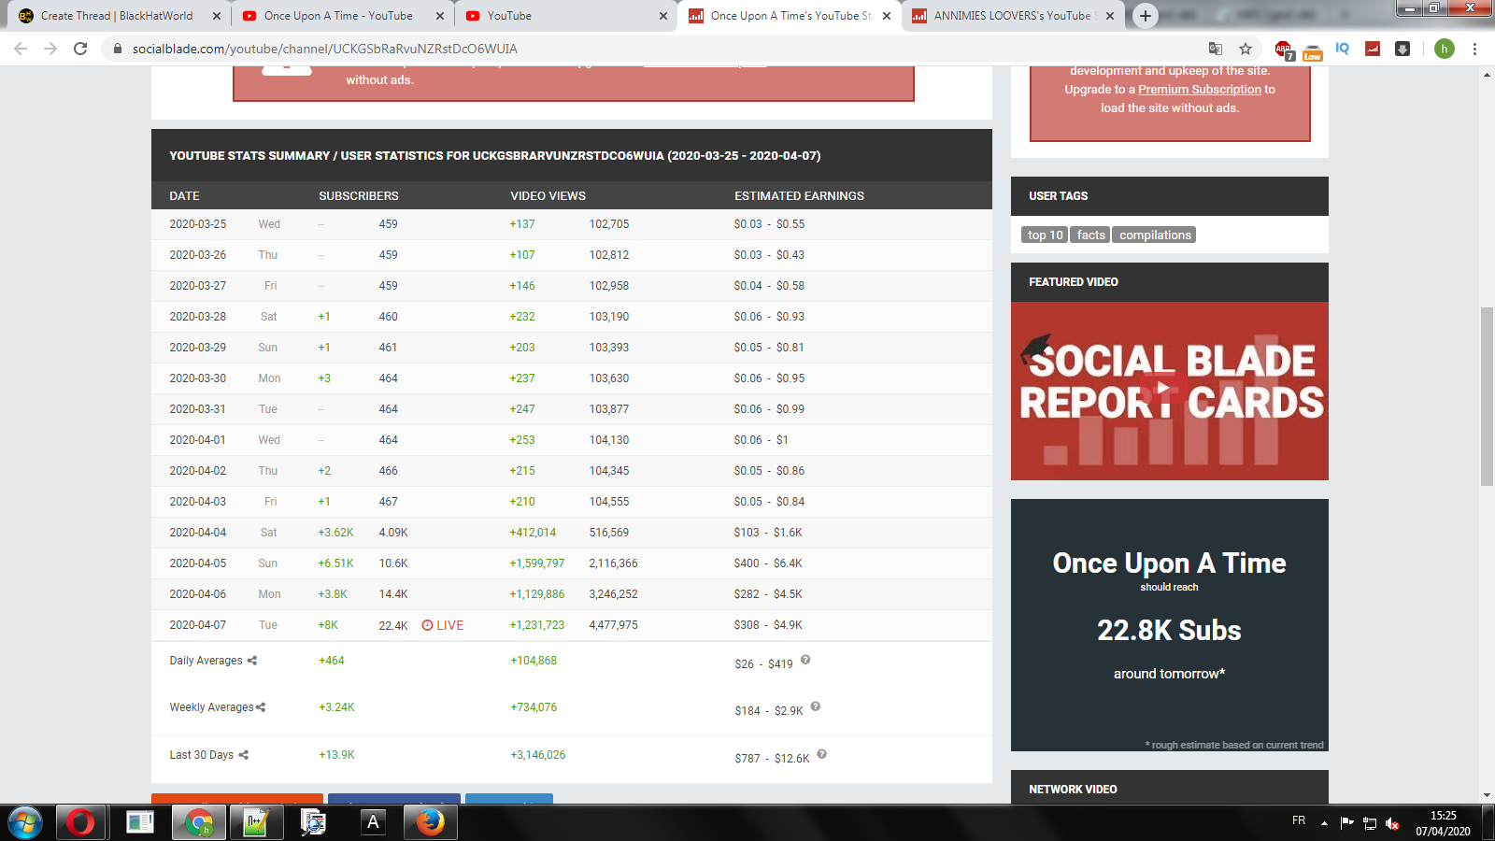Close the Create Thread BlackHatWorld tab
The image size is (1495, 841).
pyautogui.click(x=217, y=16)
